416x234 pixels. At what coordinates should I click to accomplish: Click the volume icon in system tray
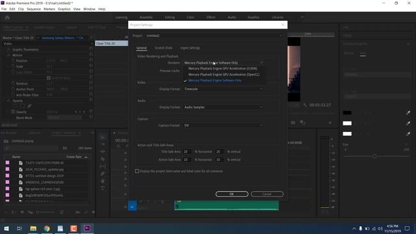(380, 228)
